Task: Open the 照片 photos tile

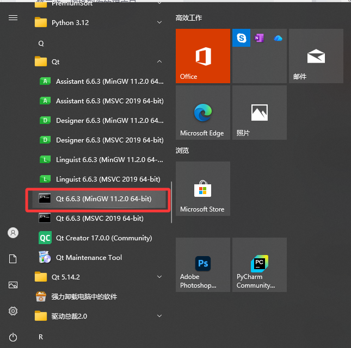Action: click(260, 113)
